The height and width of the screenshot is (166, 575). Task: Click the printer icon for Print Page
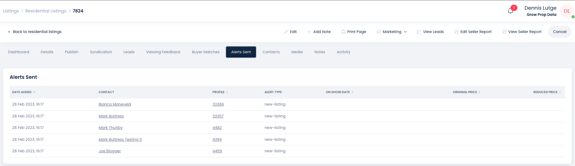point(343,32)
